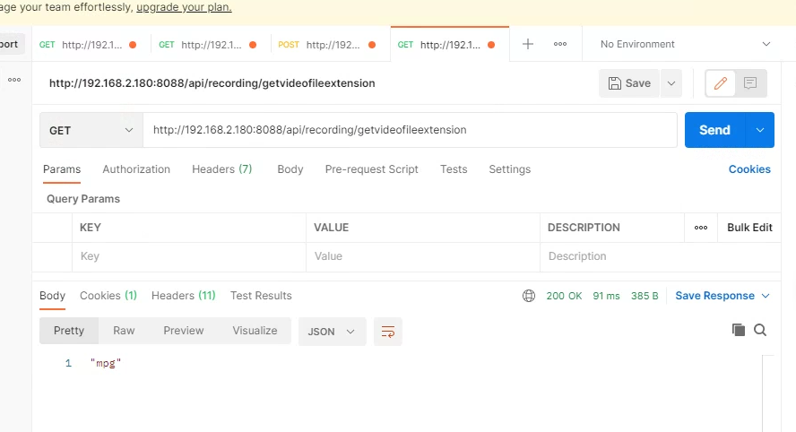Expand the Save options arrow

tap(671, 83)
